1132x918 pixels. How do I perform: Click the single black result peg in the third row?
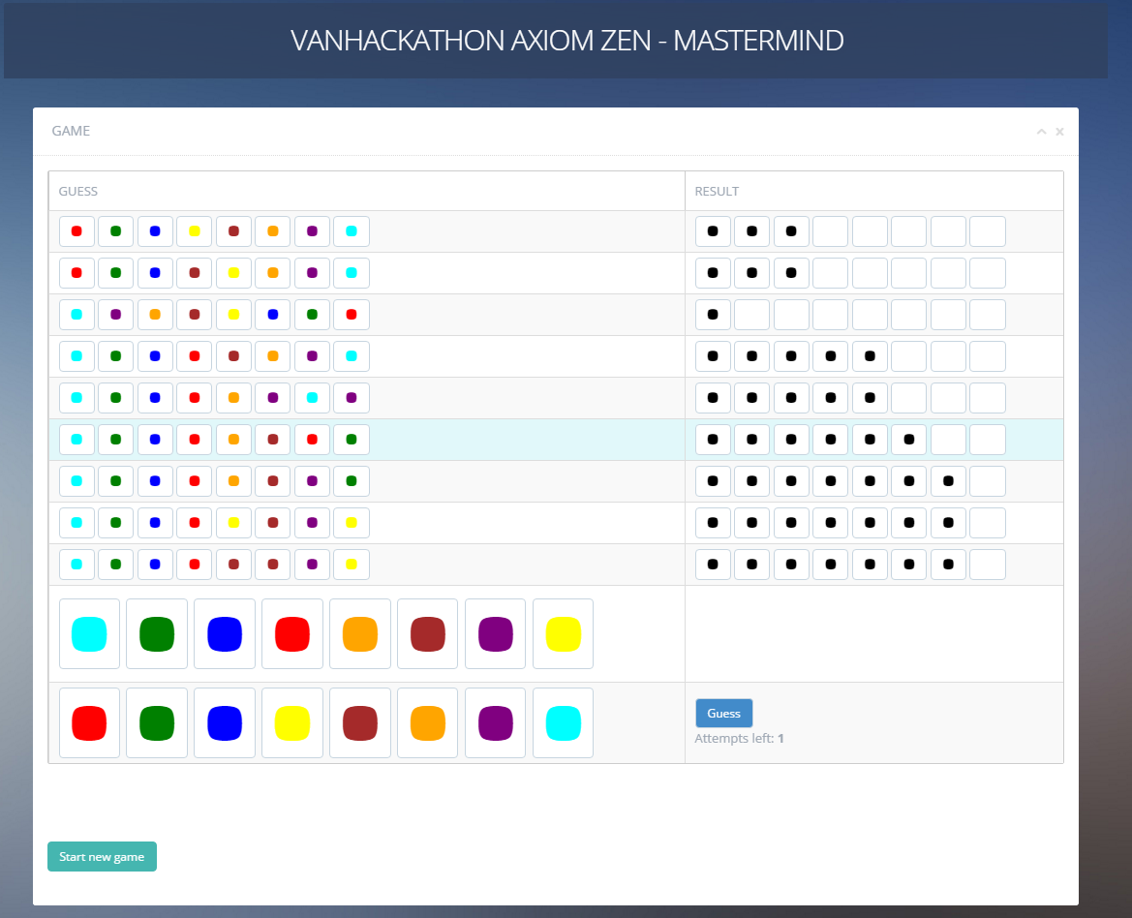(x=713, y=315)
